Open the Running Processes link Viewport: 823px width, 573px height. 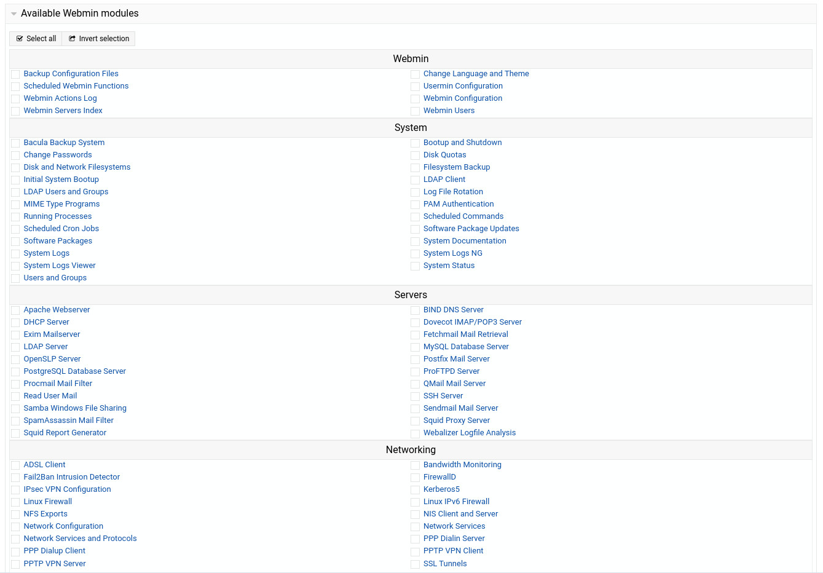pos(58,216)
